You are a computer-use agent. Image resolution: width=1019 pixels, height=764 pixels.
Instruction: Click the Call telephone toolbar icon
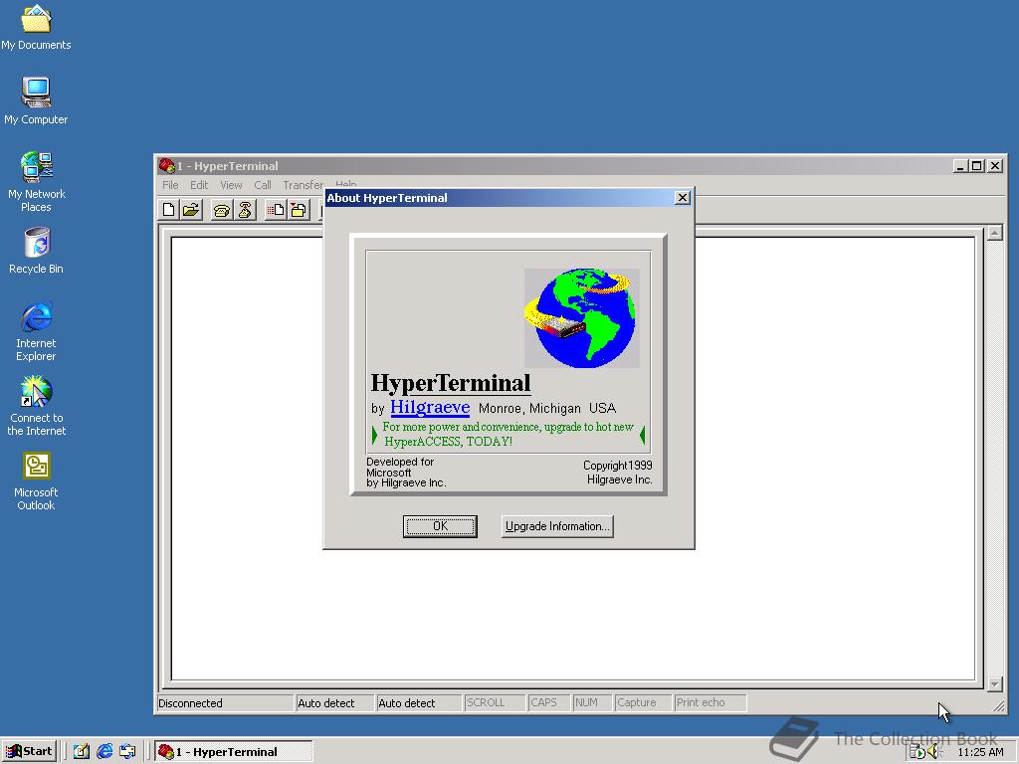click(222, 210)
